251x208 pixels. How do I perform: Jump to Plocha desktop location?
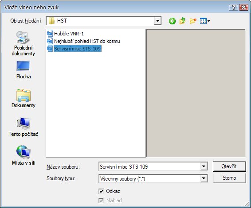point(24,70)
